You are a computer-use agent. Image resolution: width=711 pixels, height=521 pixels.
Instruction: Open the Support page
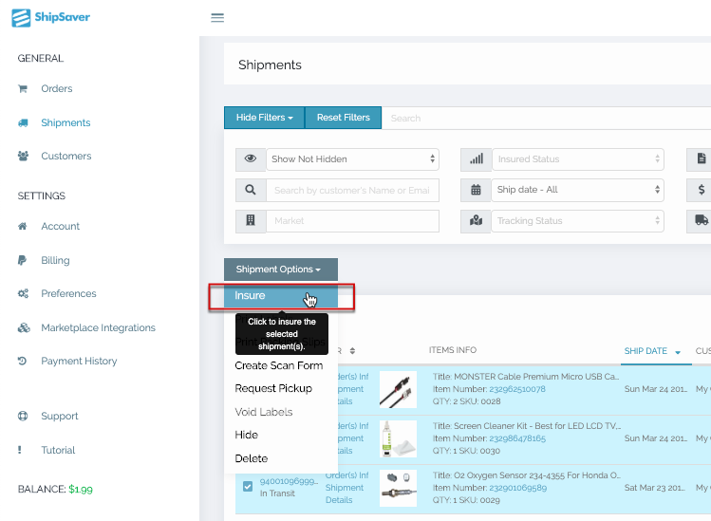(x=60, y=416)
